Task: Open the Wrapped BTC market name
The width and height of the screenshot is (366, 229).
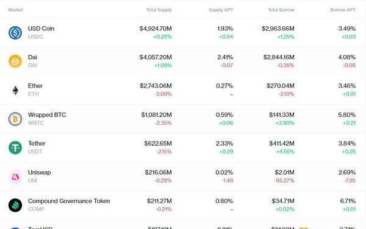Action: (x=47, y=114)
